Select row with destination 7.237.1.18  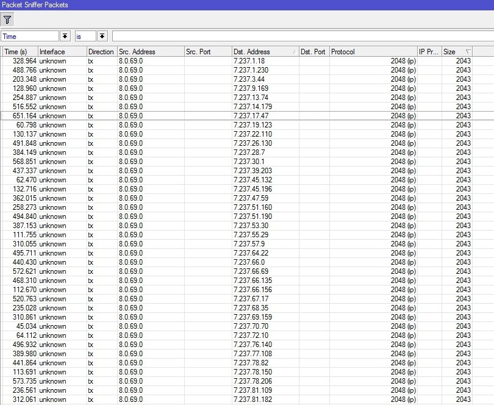click(x=247, y=61)
